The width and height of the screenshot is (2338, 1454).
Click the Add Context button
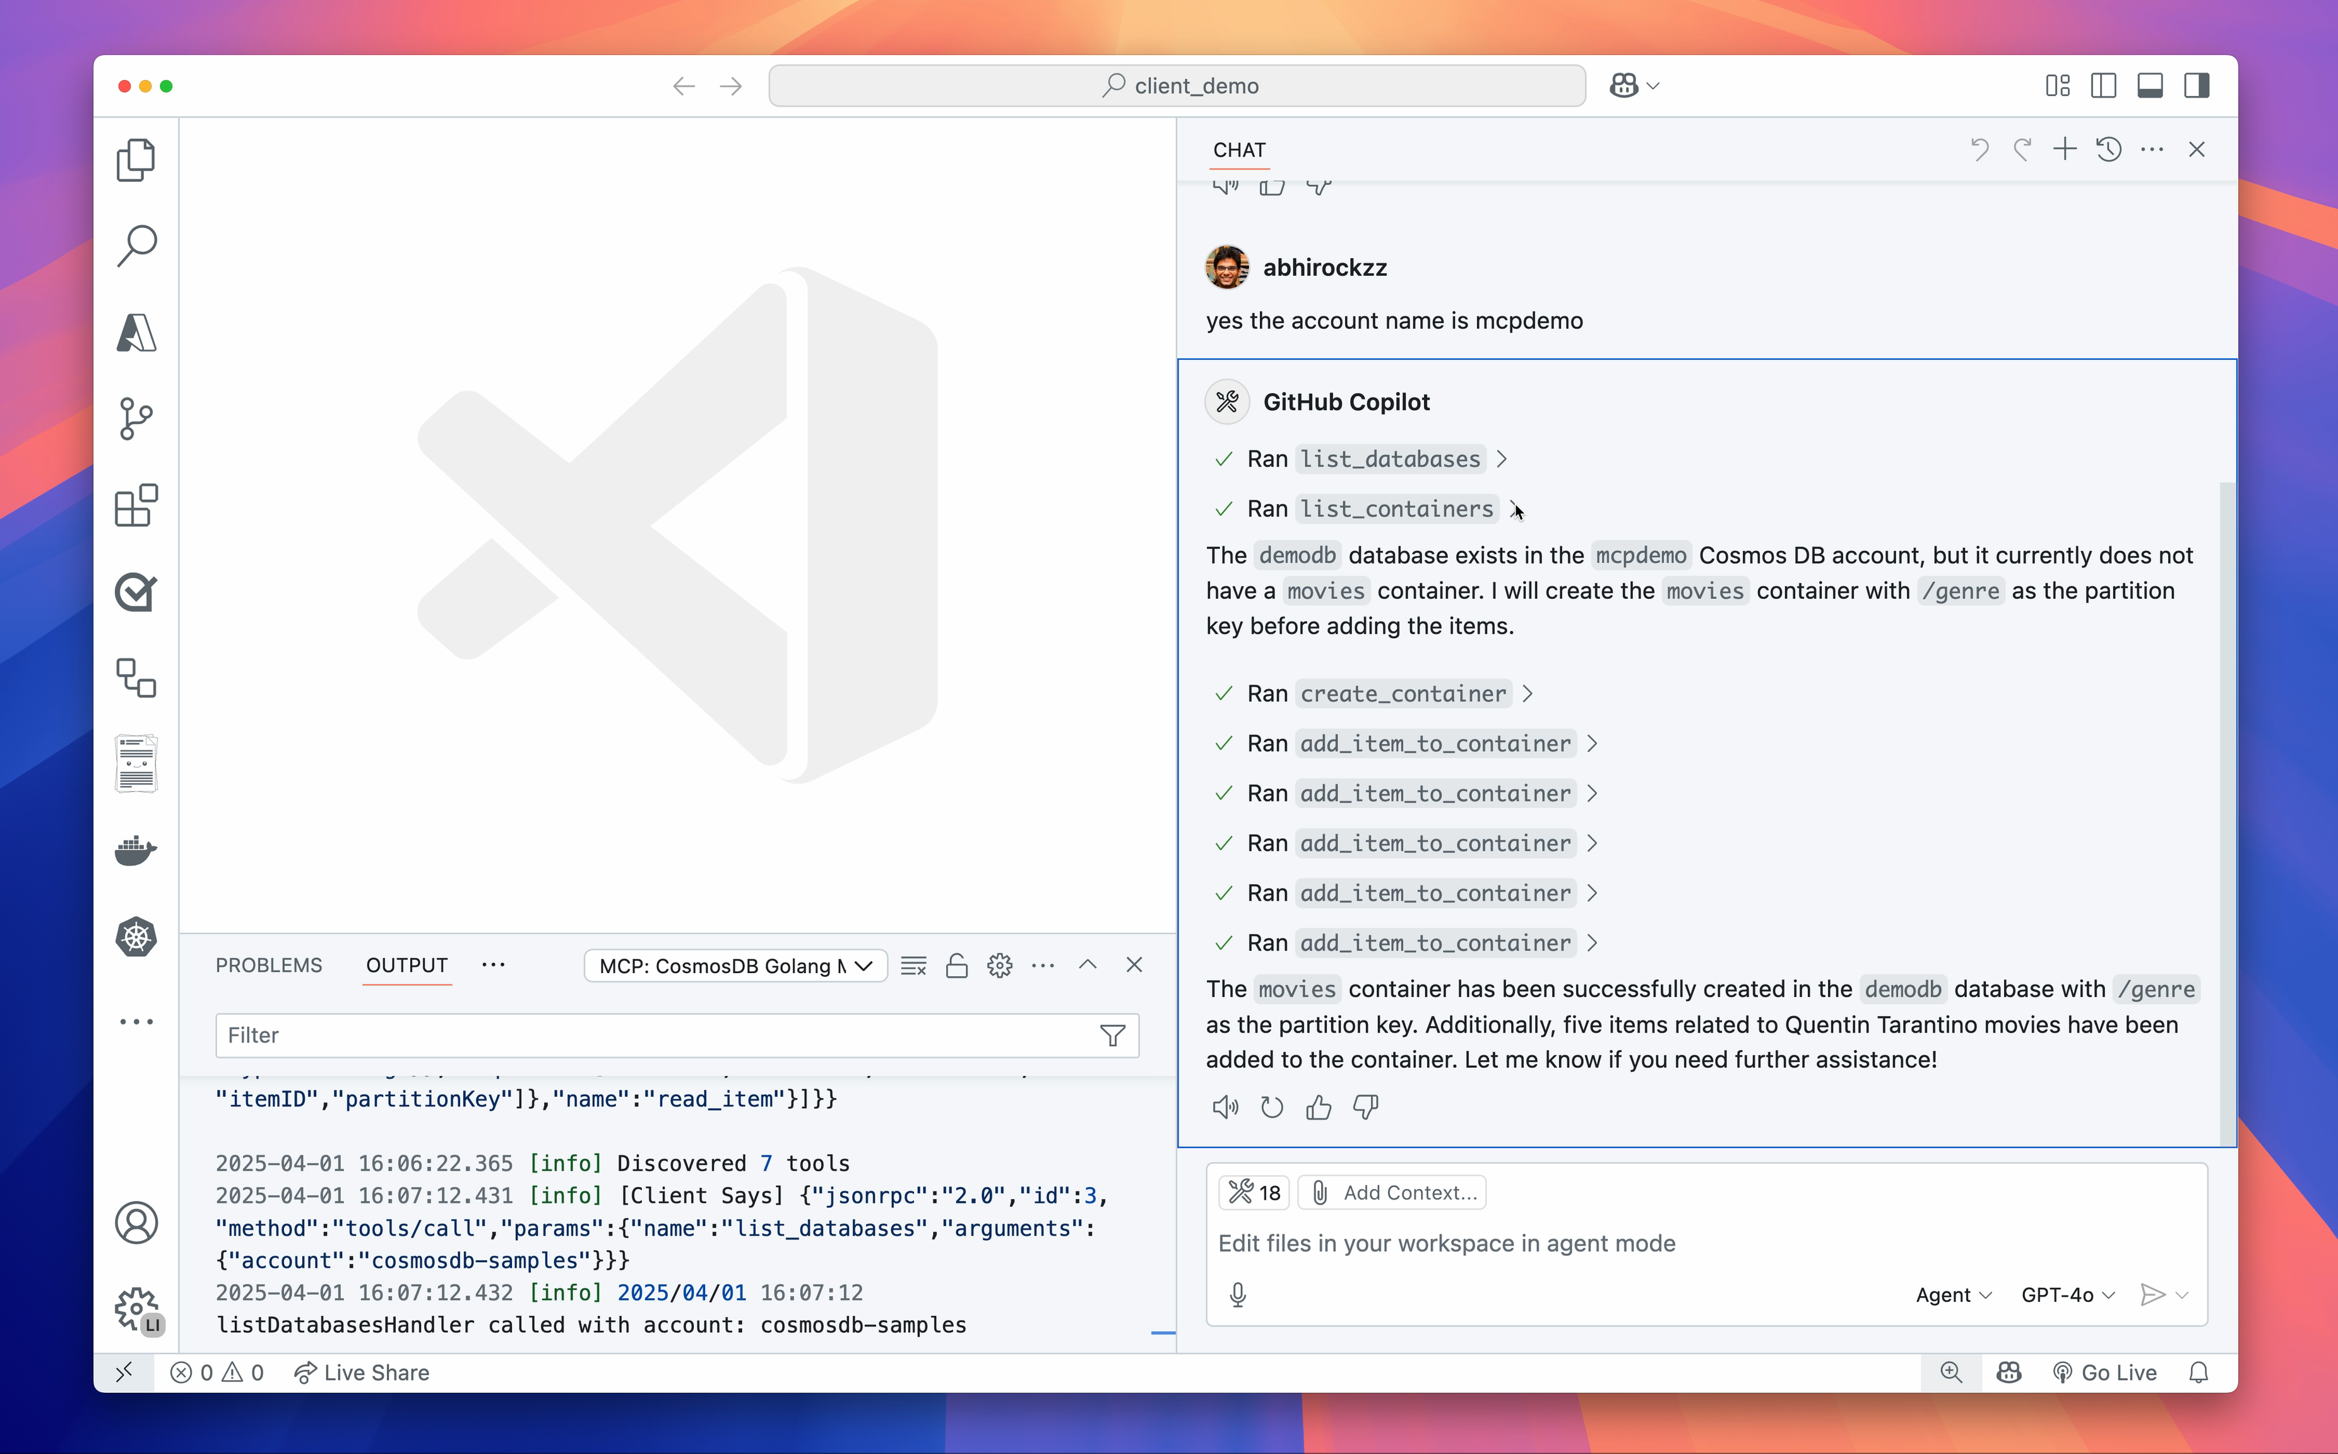pos(1392,1193)
